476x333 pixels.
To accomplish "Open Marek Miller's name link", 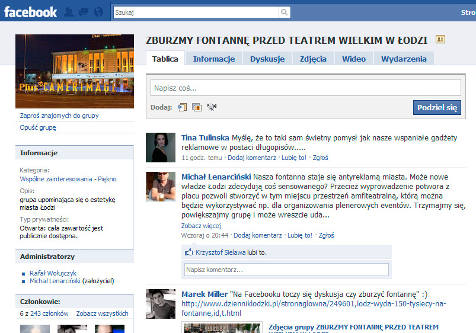I will click(205, 294).
